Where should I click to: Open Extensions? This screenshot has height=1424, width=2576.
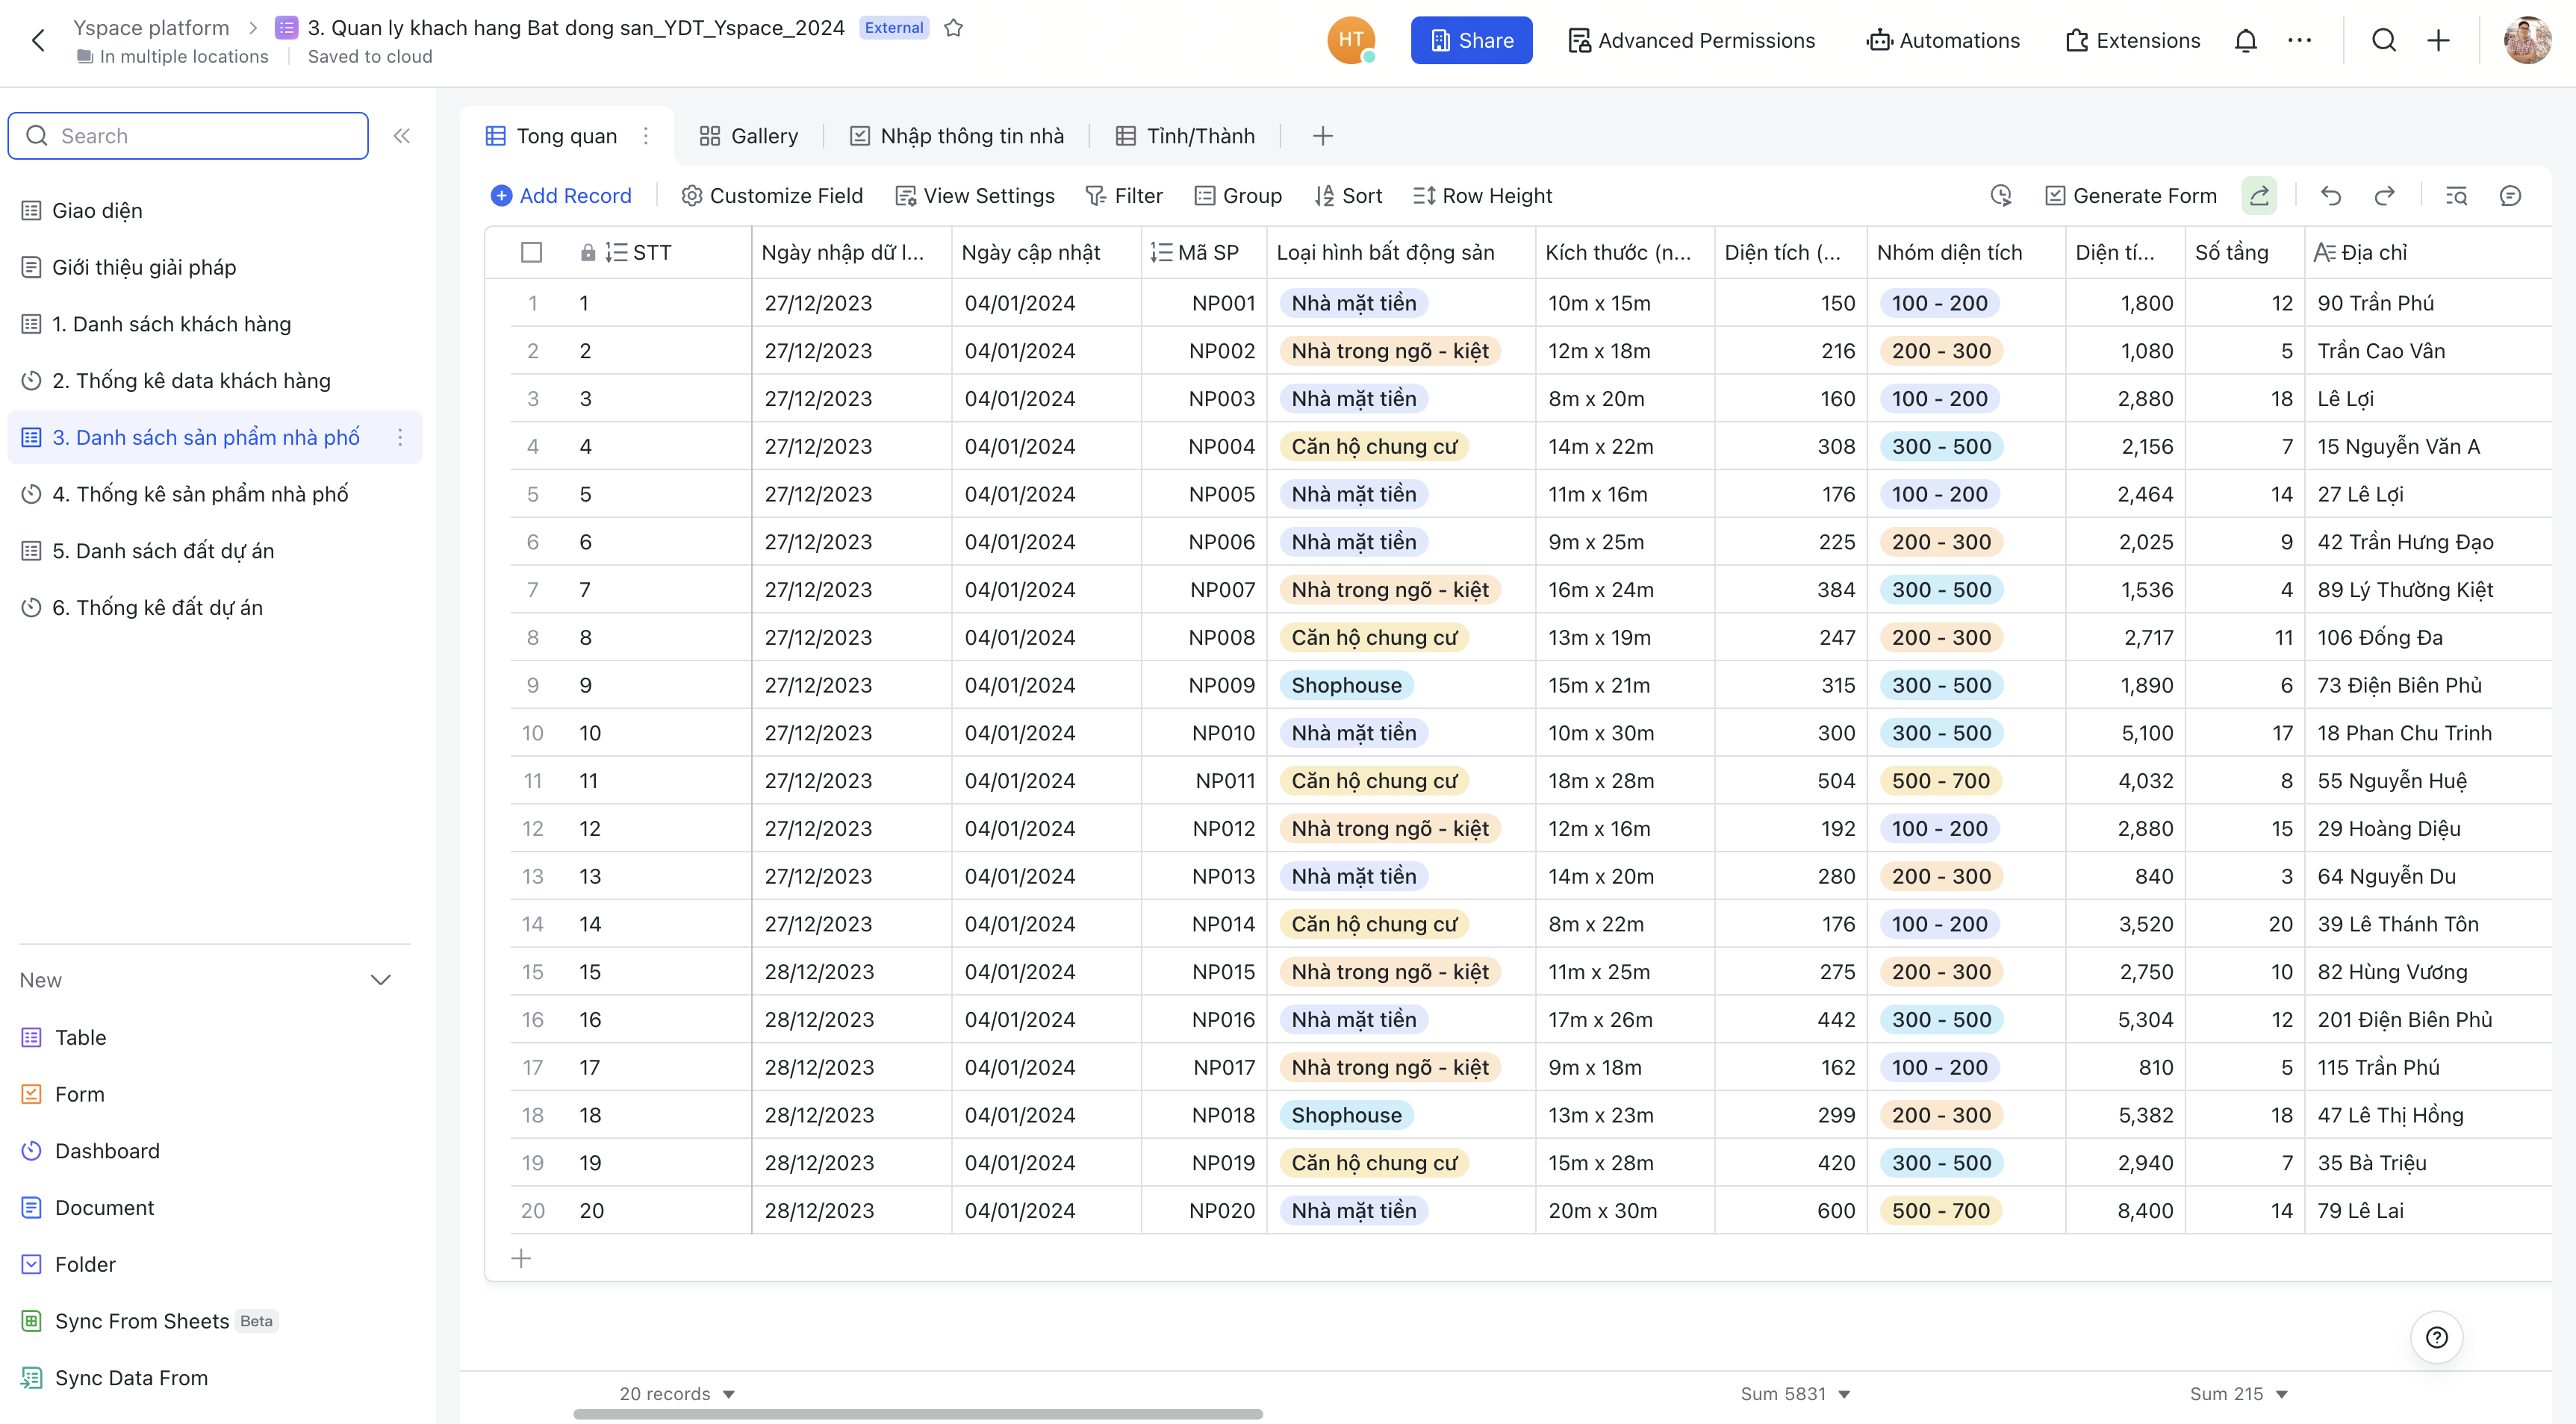2133,41
